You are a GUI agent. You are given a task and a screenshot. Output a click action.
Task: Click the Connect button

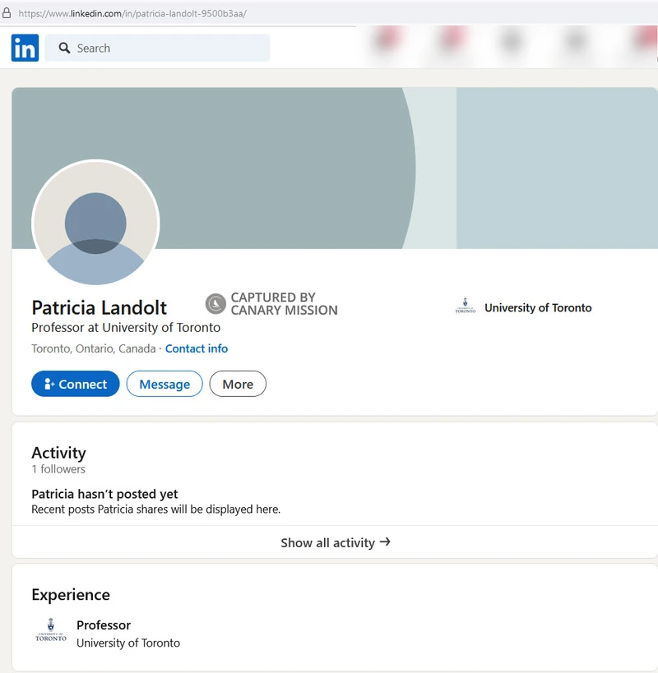pyautogui.click(x=76, y=384)
